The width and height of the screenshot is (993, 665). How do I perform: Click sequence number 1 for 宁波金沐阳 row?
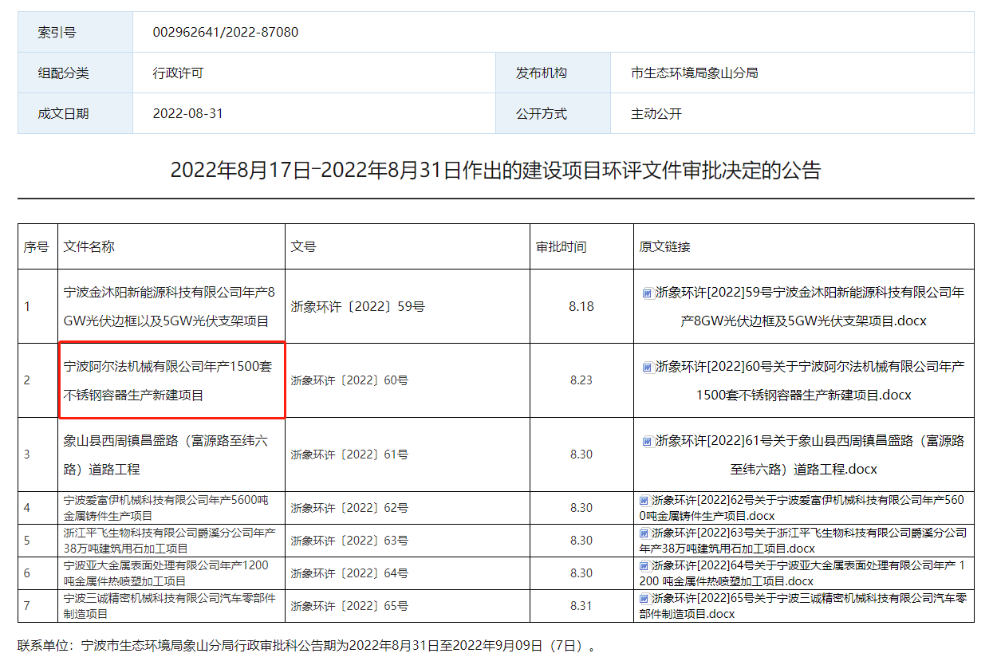tap(27, 306)
